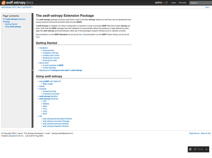Image resolution: width=212 pixels, height=158 pixels.
Task: Open the Details link
Action: (x=42, y=86)
